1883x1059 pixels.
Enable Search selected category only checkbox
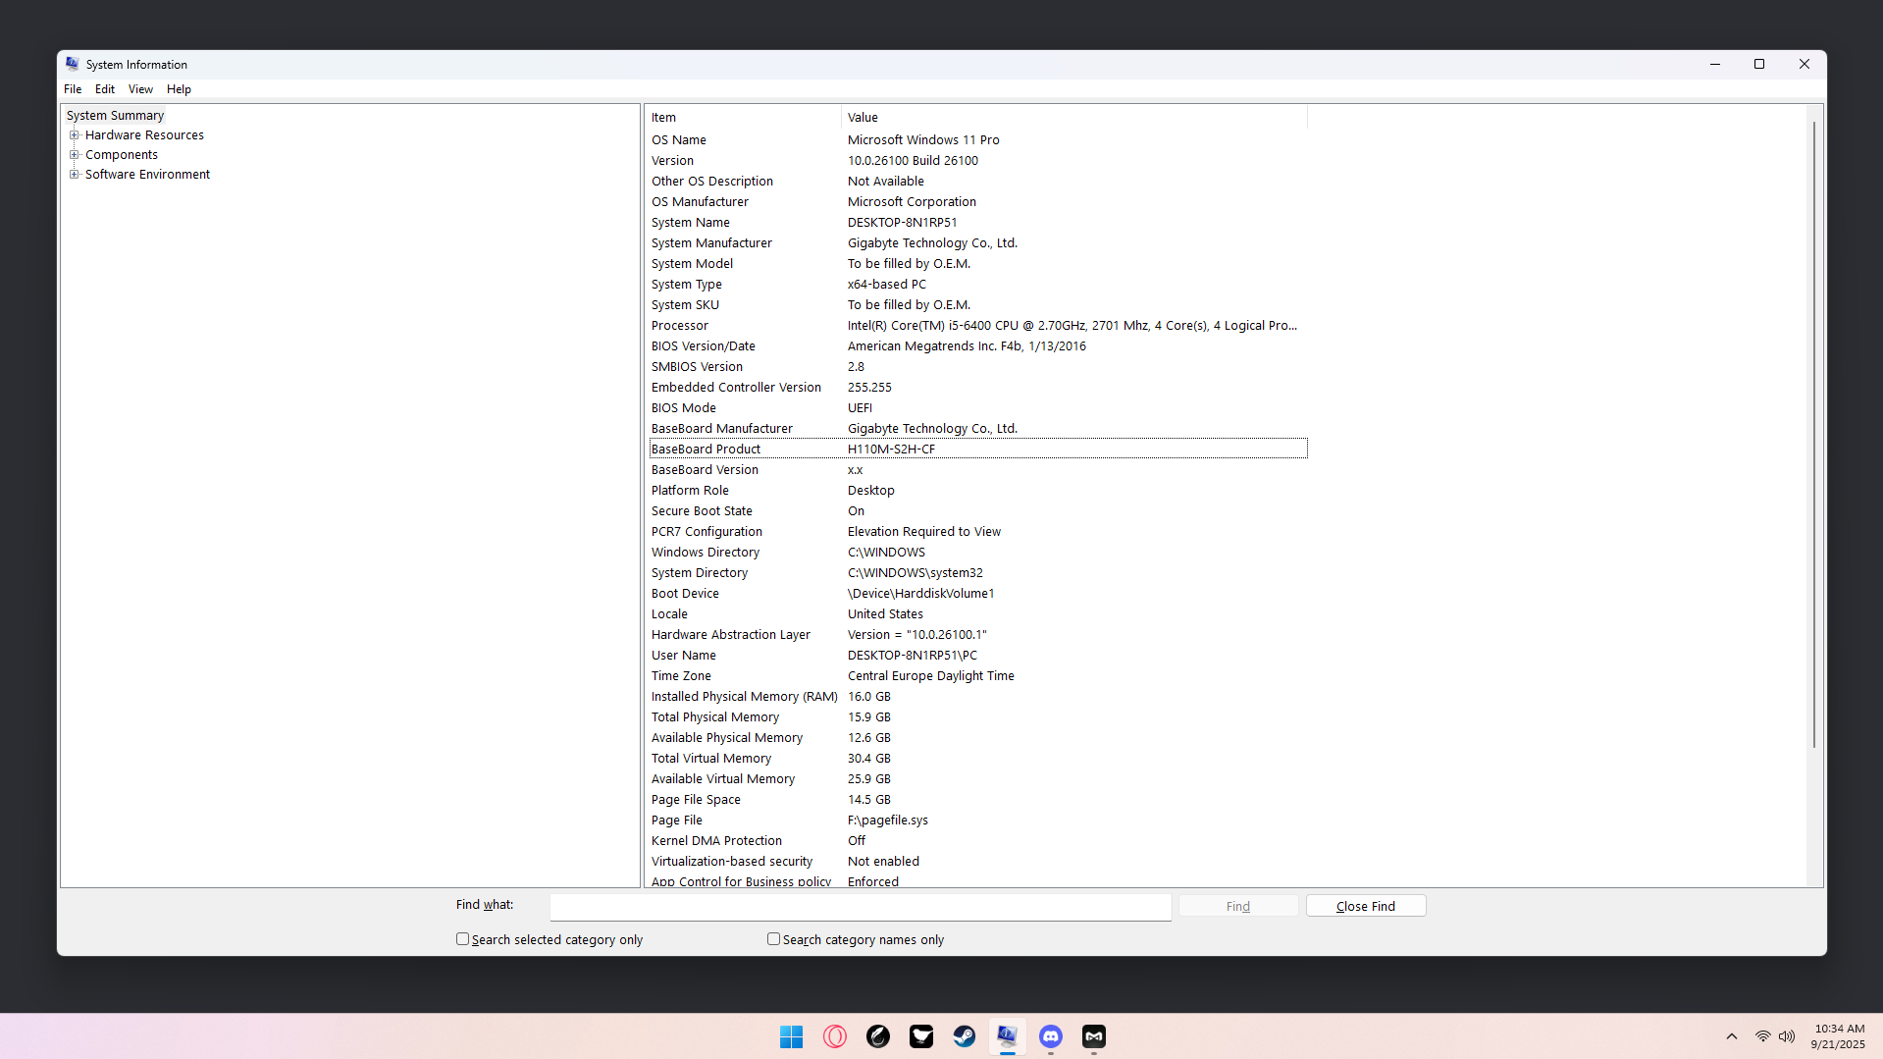(x=462, y=939)
